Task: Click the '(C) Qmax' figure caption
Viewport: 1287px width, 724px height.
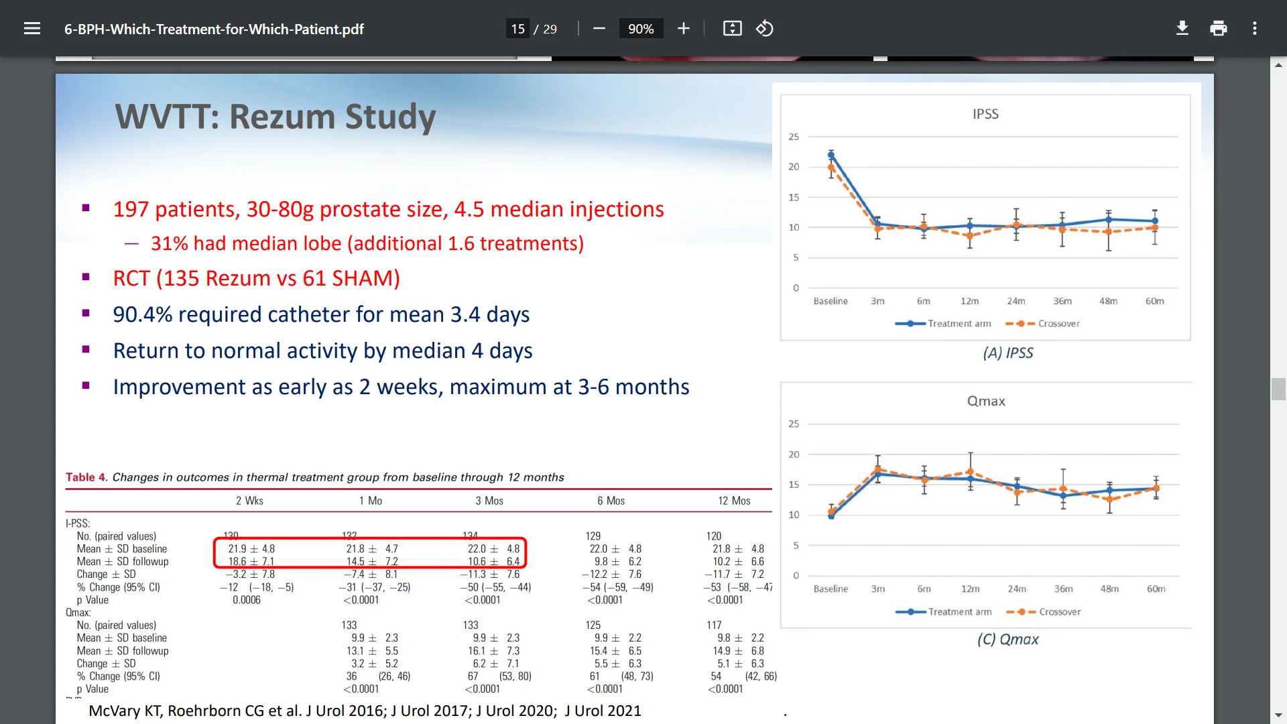Action: pyautogui.click(x=1008, y=640)
